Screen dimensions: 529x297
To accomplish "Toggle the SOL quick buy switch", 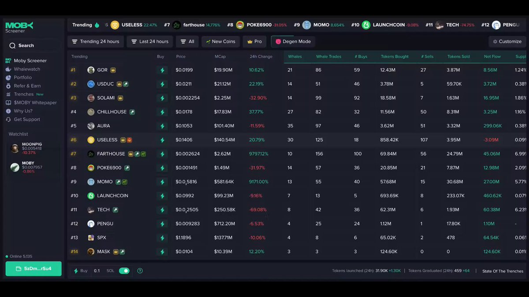I will tap(124, 271).
